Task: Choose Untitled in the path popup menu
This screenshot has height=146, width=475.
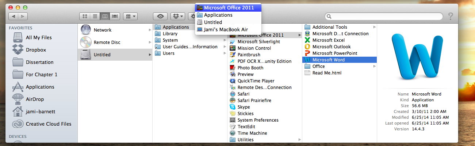Action: coord(228,22)
